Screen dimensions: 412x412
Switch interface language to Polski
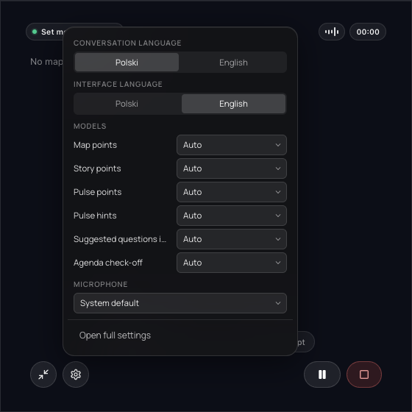[127, 104]
